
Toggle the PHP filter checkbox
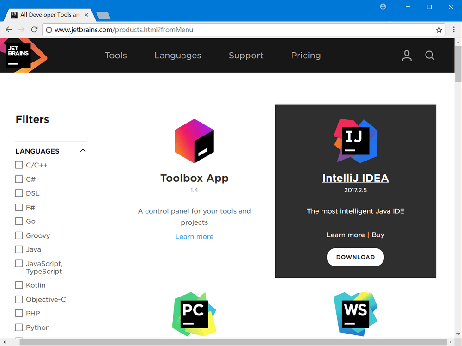19,313
